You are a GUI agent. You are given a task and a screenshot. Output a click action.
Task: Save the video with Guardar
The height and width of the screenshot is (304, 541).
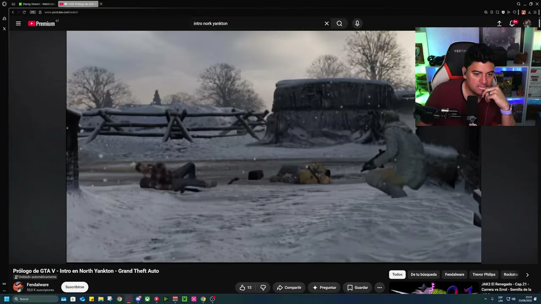(x=358, y=288)
